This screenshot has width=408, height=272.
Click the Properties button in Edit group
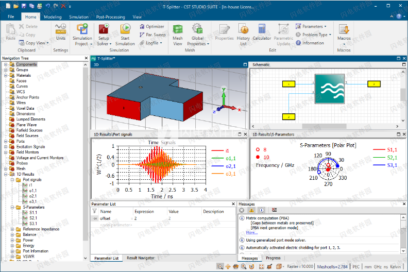point(224,32)
